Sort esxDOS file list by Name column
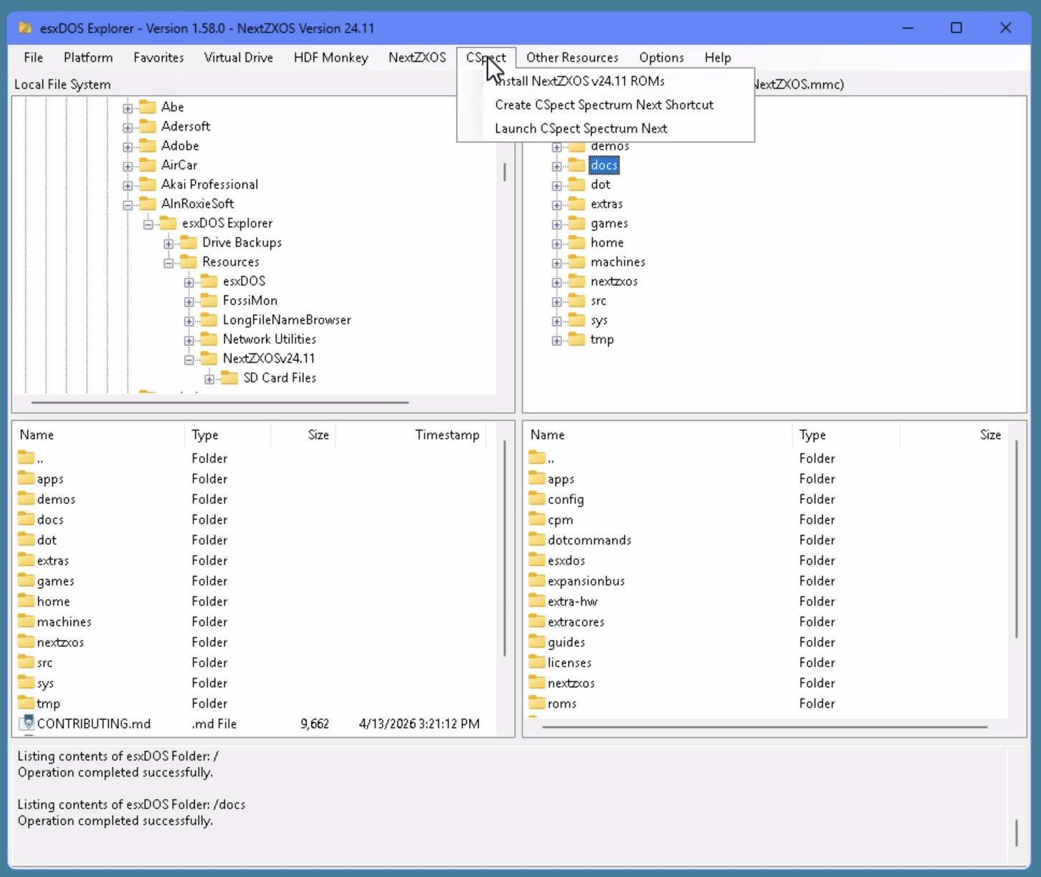1041x877 pixels. [x=658, y=435]
